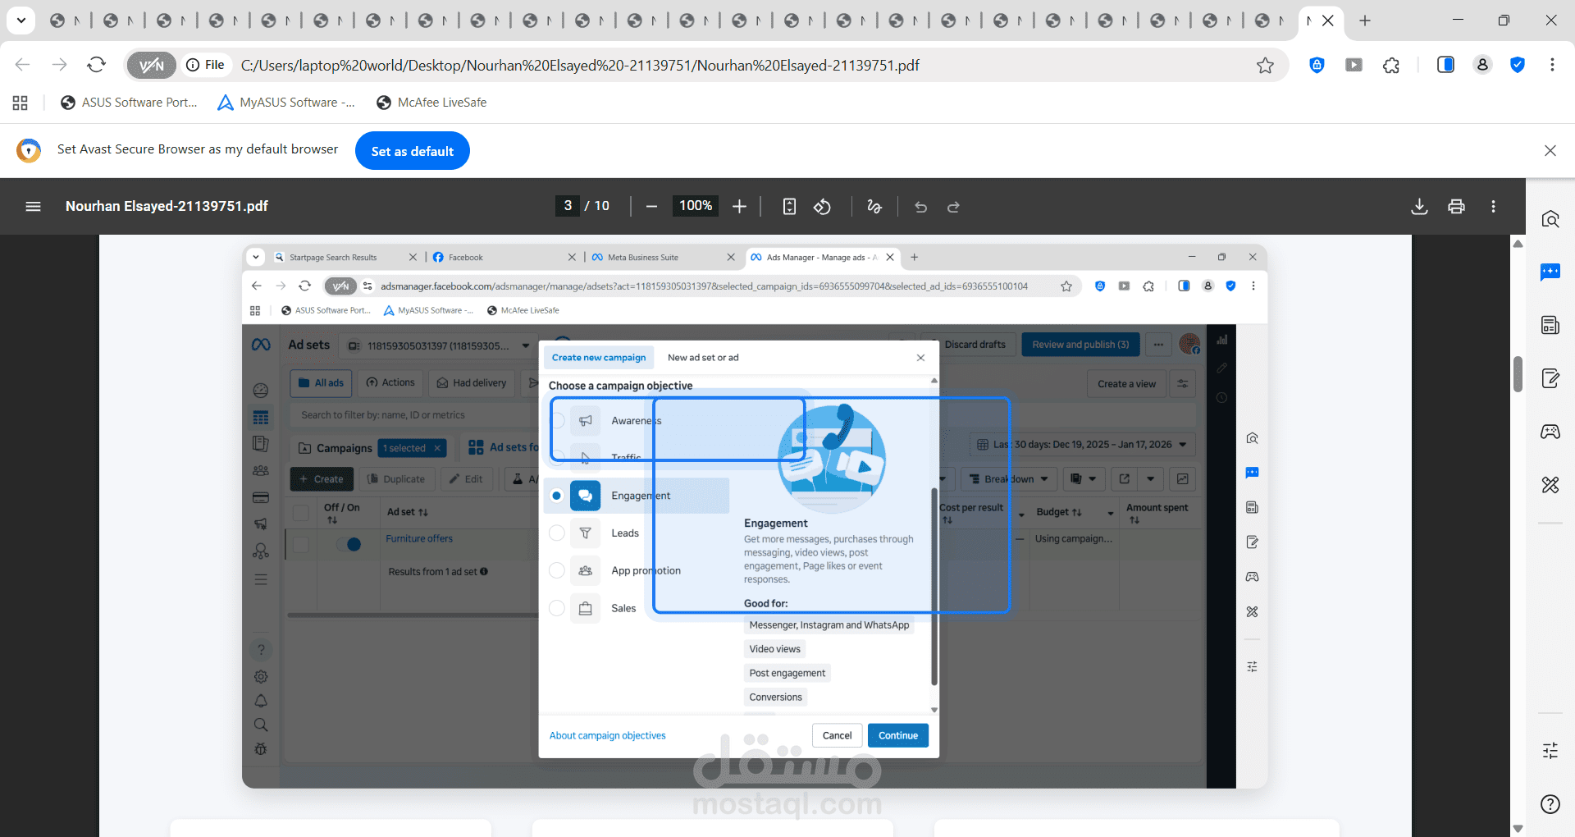Undo the last PDF annotation

[920, 207]
